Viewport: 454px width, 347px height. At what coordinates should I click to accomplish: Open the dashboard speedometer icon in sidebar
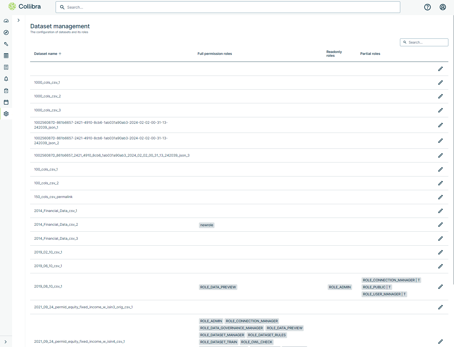[x=6, y=21]
